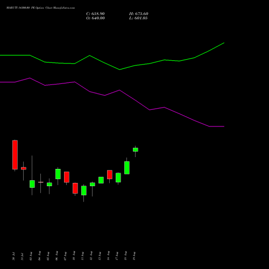Select the last green candle for 19 Aug

coord(136,150)
